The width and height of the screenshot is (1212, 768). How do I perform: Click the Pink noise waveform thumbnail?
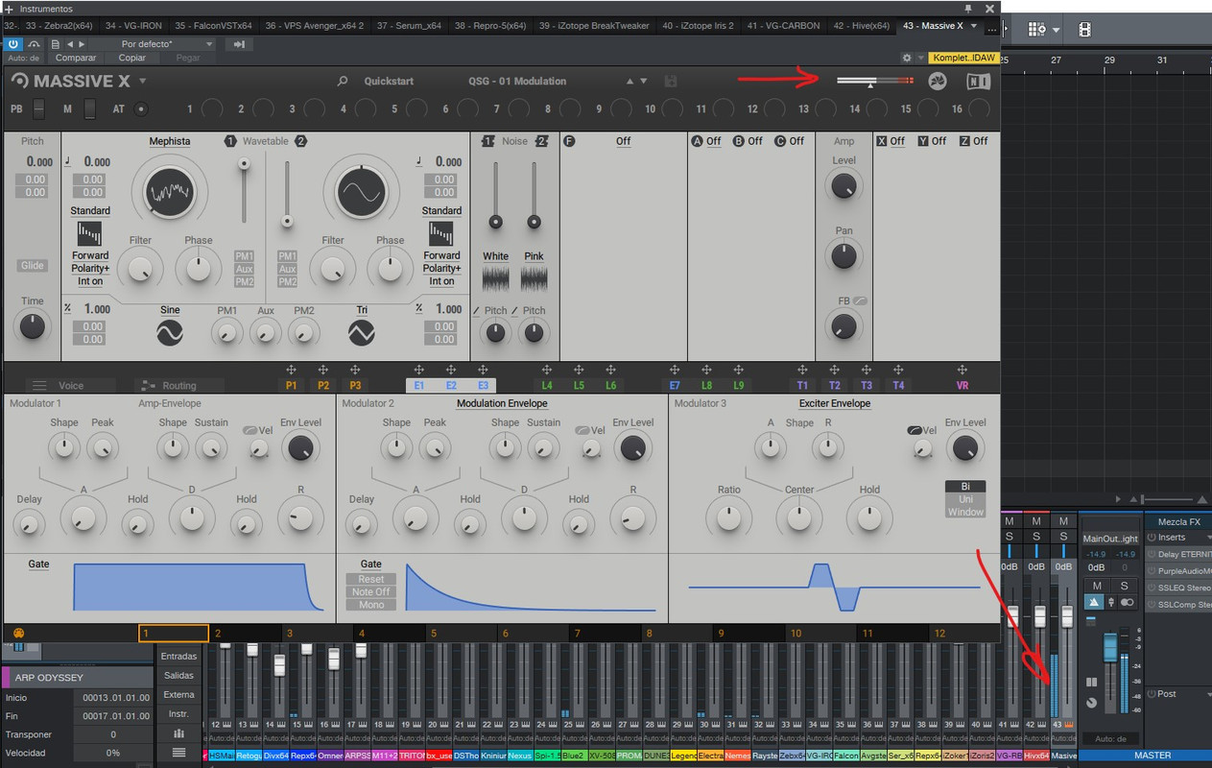[534, 278]
